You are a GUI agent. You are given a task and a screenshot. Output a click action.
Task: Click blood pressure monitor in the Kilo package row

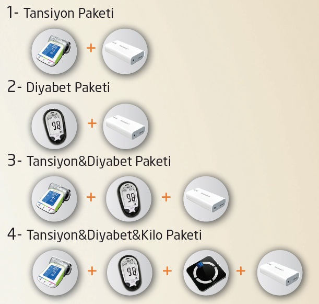[55, 273]
